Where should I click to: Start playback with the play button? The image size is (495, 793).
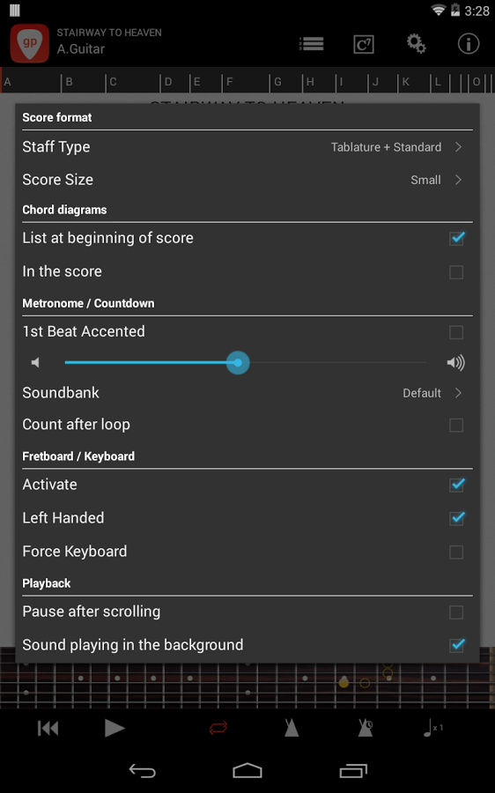coord(115,729)
